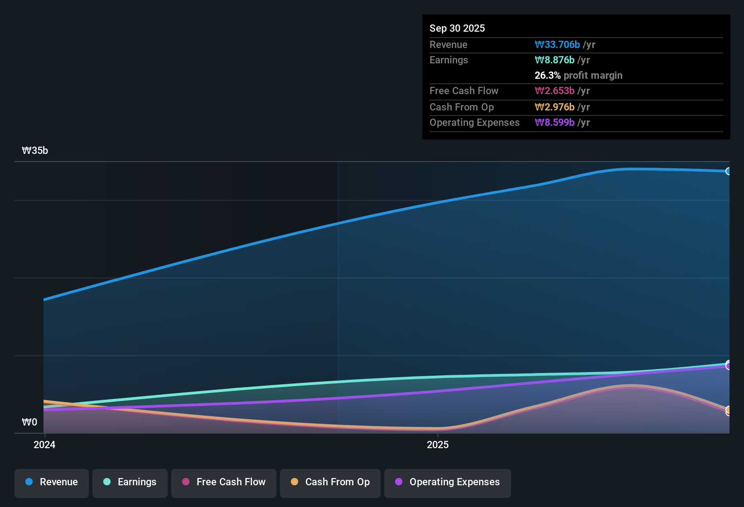Select the Operating Expenses endpoint marker
Screen dimensions: 744x507
(x=728, y=366)
